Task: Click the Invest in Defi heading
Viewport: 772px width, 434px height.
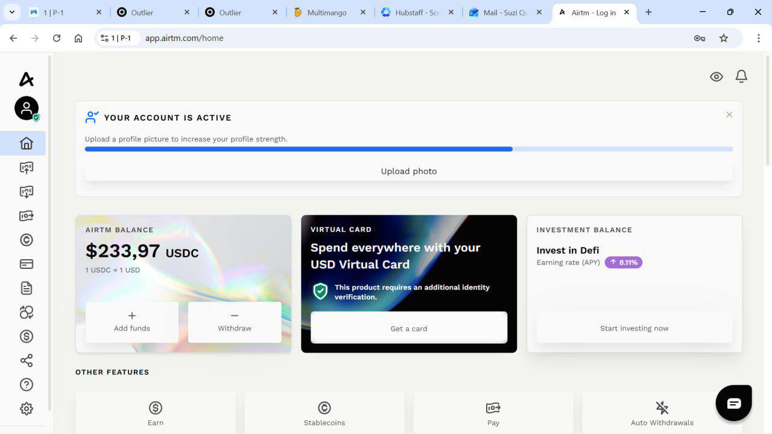Action: tap(568, 250)
